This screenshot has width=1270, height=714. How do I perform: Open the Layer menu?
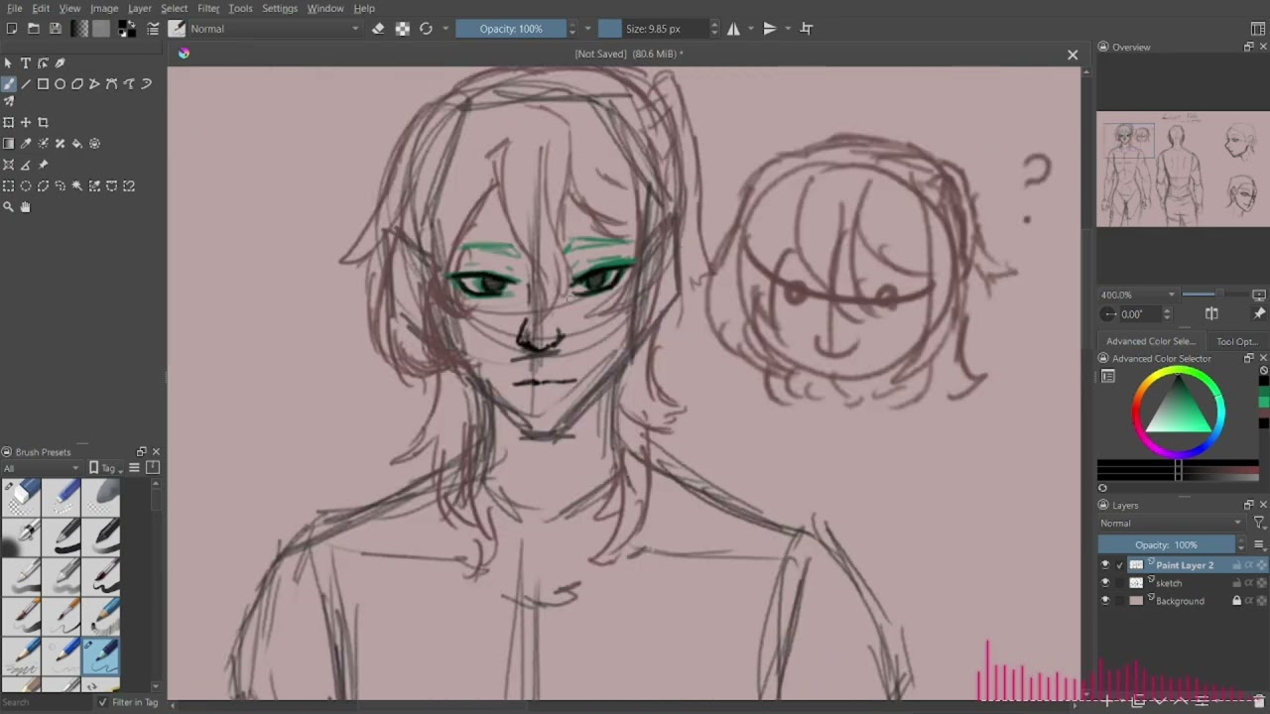(x=139, y=8)
